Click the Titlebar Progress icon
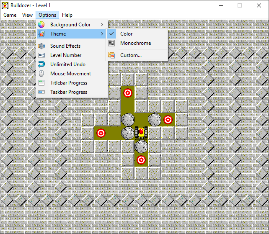269x234 pixels. coord(41,83)
